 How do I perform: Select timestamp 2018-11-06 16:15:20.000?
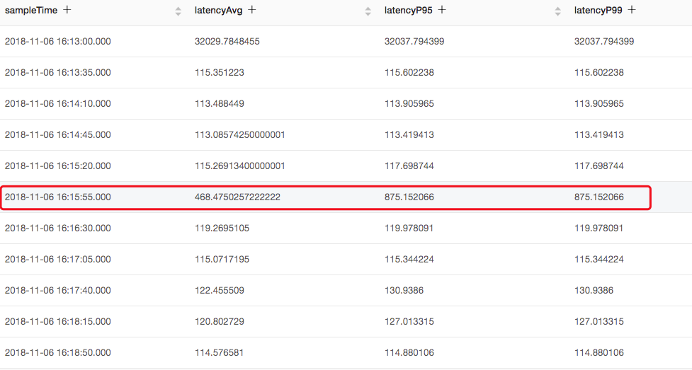coord(58,166)
